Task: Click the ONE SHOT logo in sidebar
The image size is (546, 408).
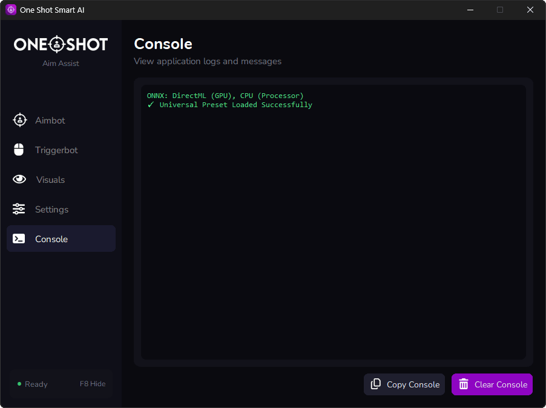Action: [x=61, y=44]
